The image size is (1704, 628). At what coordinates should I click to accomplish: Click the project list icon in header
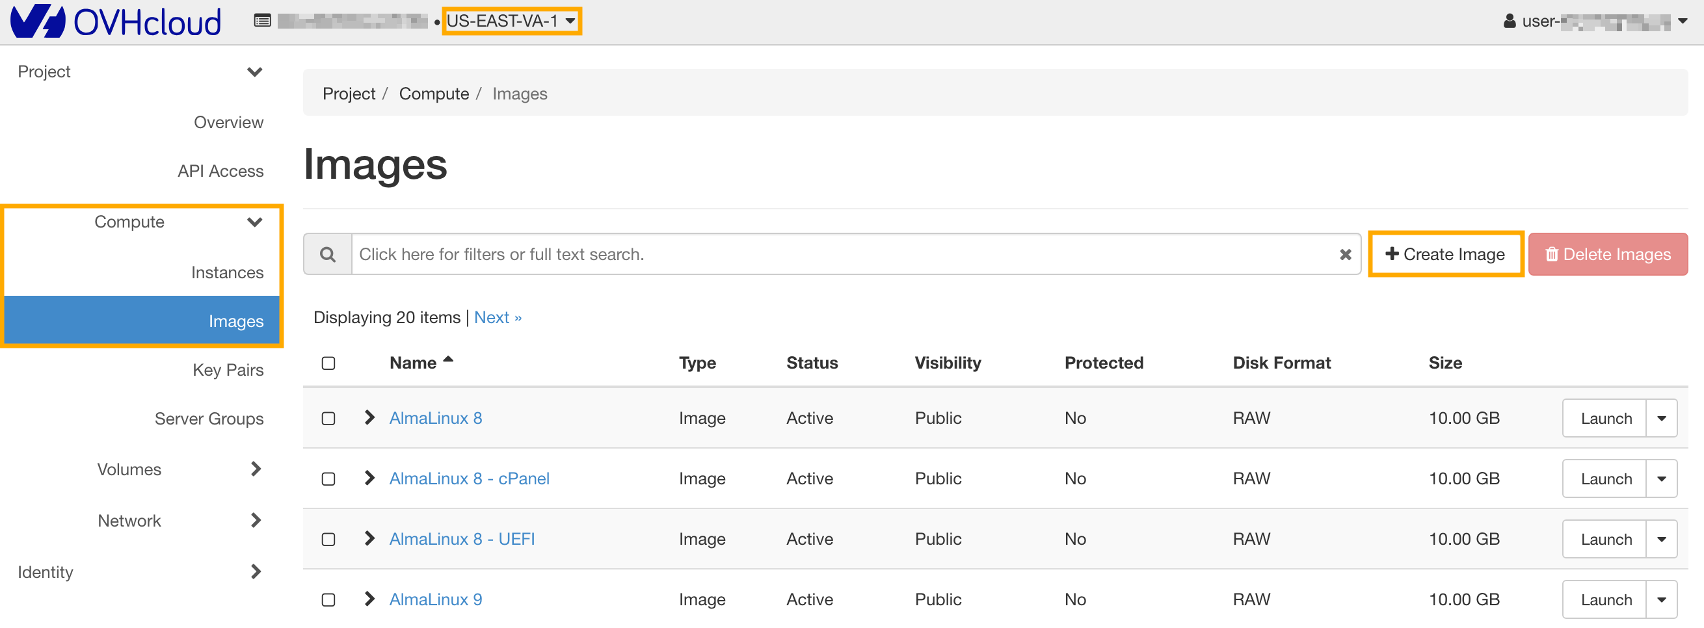[263, 21]
